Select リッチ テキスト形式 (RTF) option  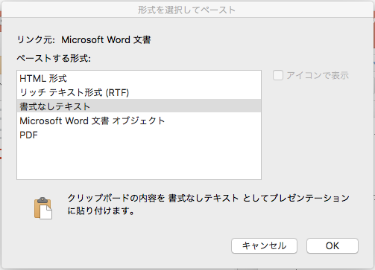(x=139, y=92)
